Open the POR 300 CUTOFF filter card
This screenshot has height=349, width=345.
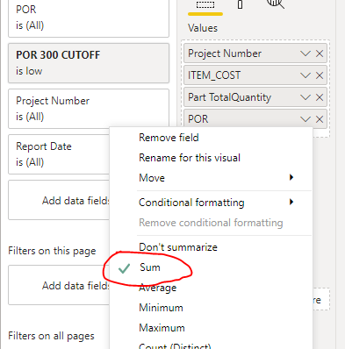click(x=89, y=63)
